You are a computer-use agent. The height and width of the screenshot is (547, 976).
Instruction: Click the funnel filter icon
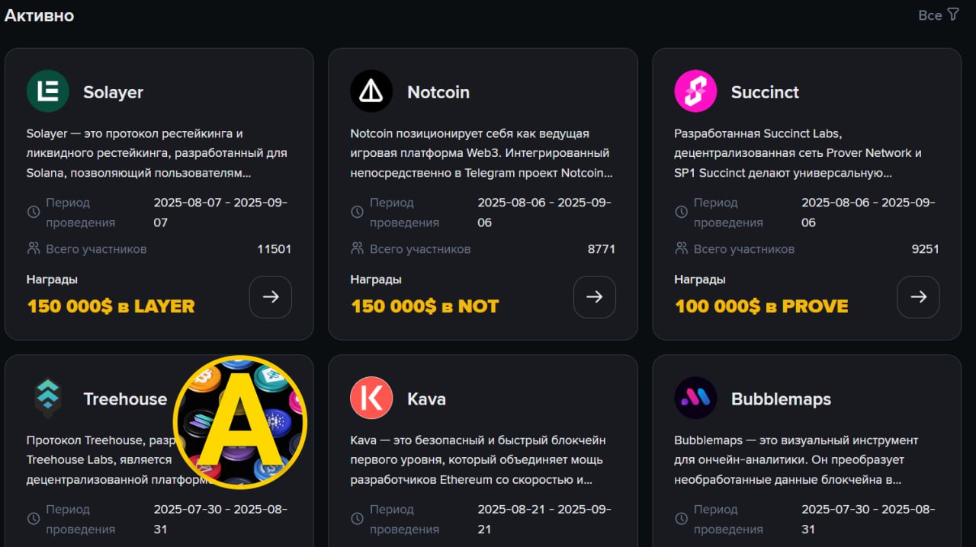coord(953,14)
